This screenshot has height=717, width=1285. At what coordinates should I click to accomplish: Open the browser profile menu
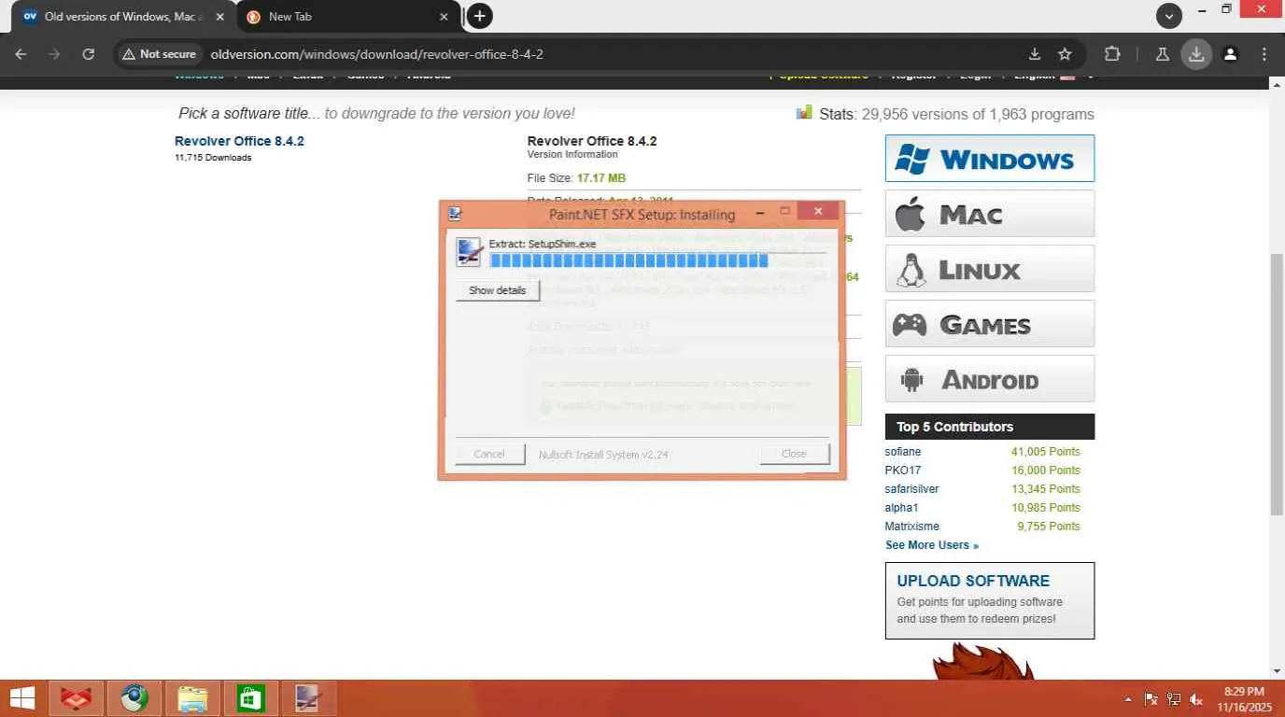tap(1231, 54)
